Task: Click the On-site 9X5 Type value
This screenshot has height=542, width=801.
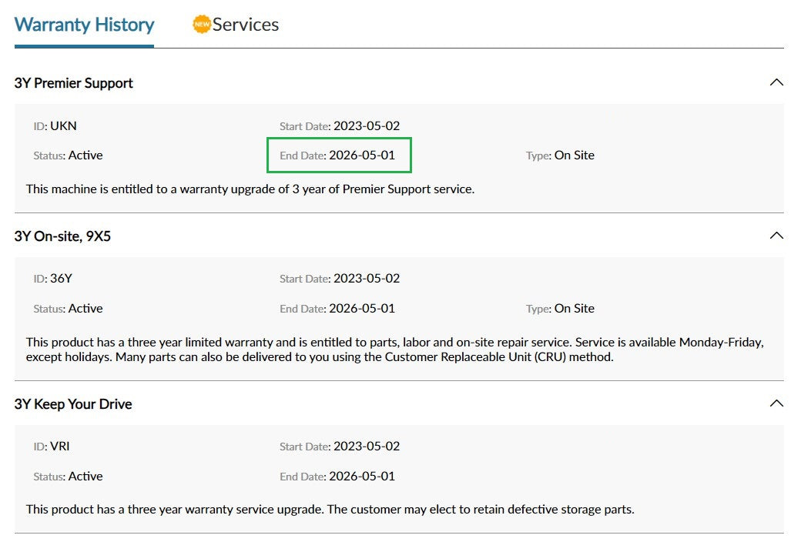Action: pos(574,308)
